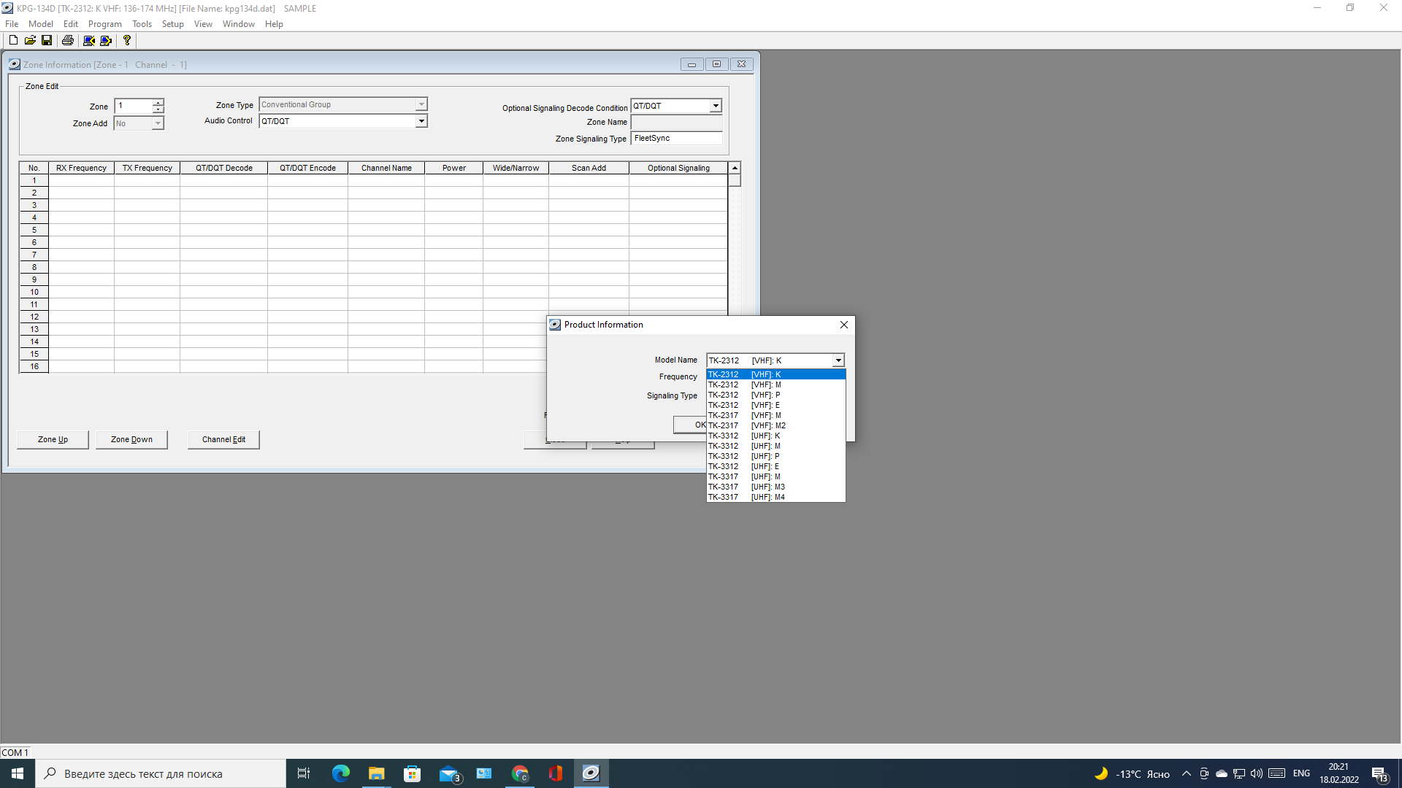Click the volume icon in system tray
Viewport: 1402px width, 788px height.
(x=1256, y=773)
